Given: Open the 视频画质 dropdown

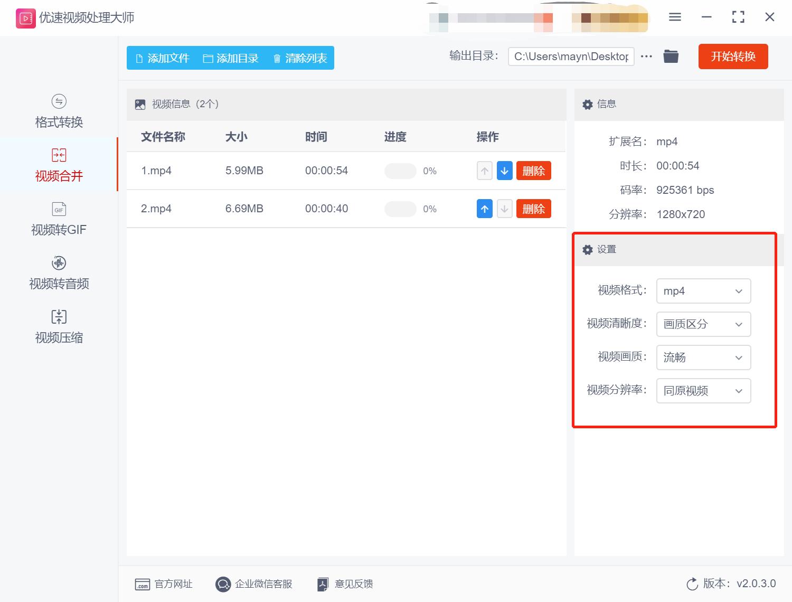Looking at the screenshot, I should (x=703, y=358).
